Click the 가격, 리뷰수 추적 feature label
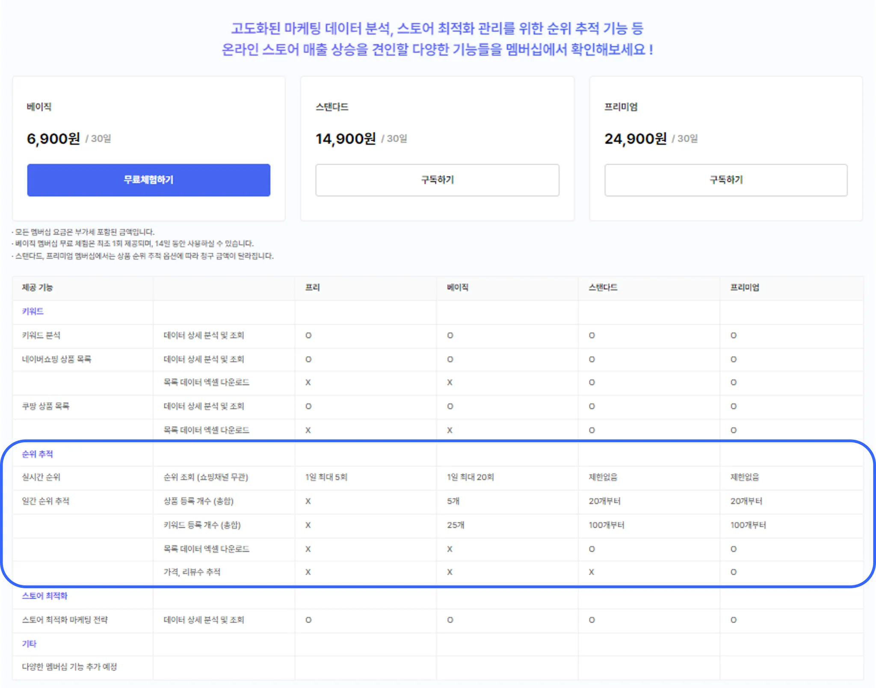The image size is (876, 688). 192,572
